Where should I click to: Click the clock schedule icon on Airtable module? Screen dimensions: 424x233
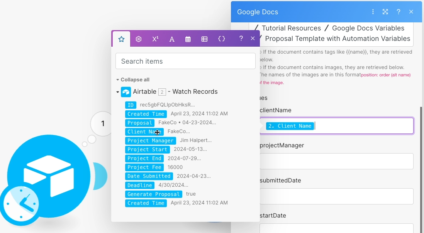tap(21, 204)
